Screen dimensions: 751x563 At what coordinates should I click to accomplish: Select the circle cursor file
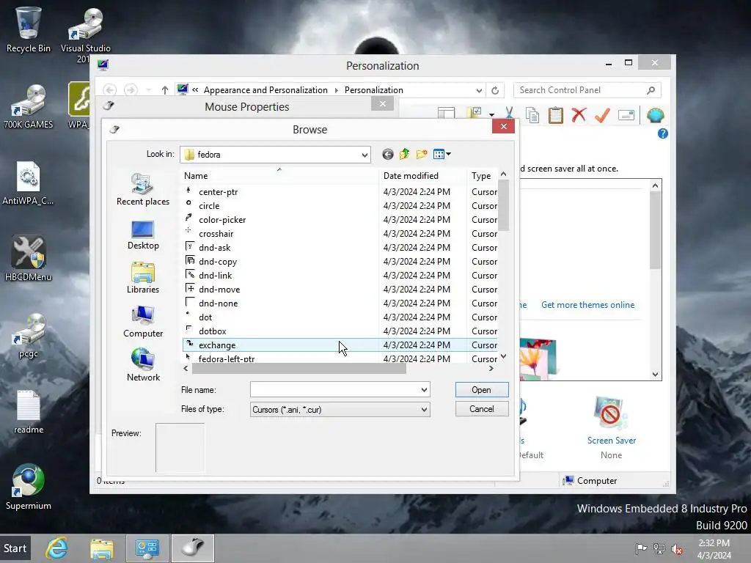209,206
